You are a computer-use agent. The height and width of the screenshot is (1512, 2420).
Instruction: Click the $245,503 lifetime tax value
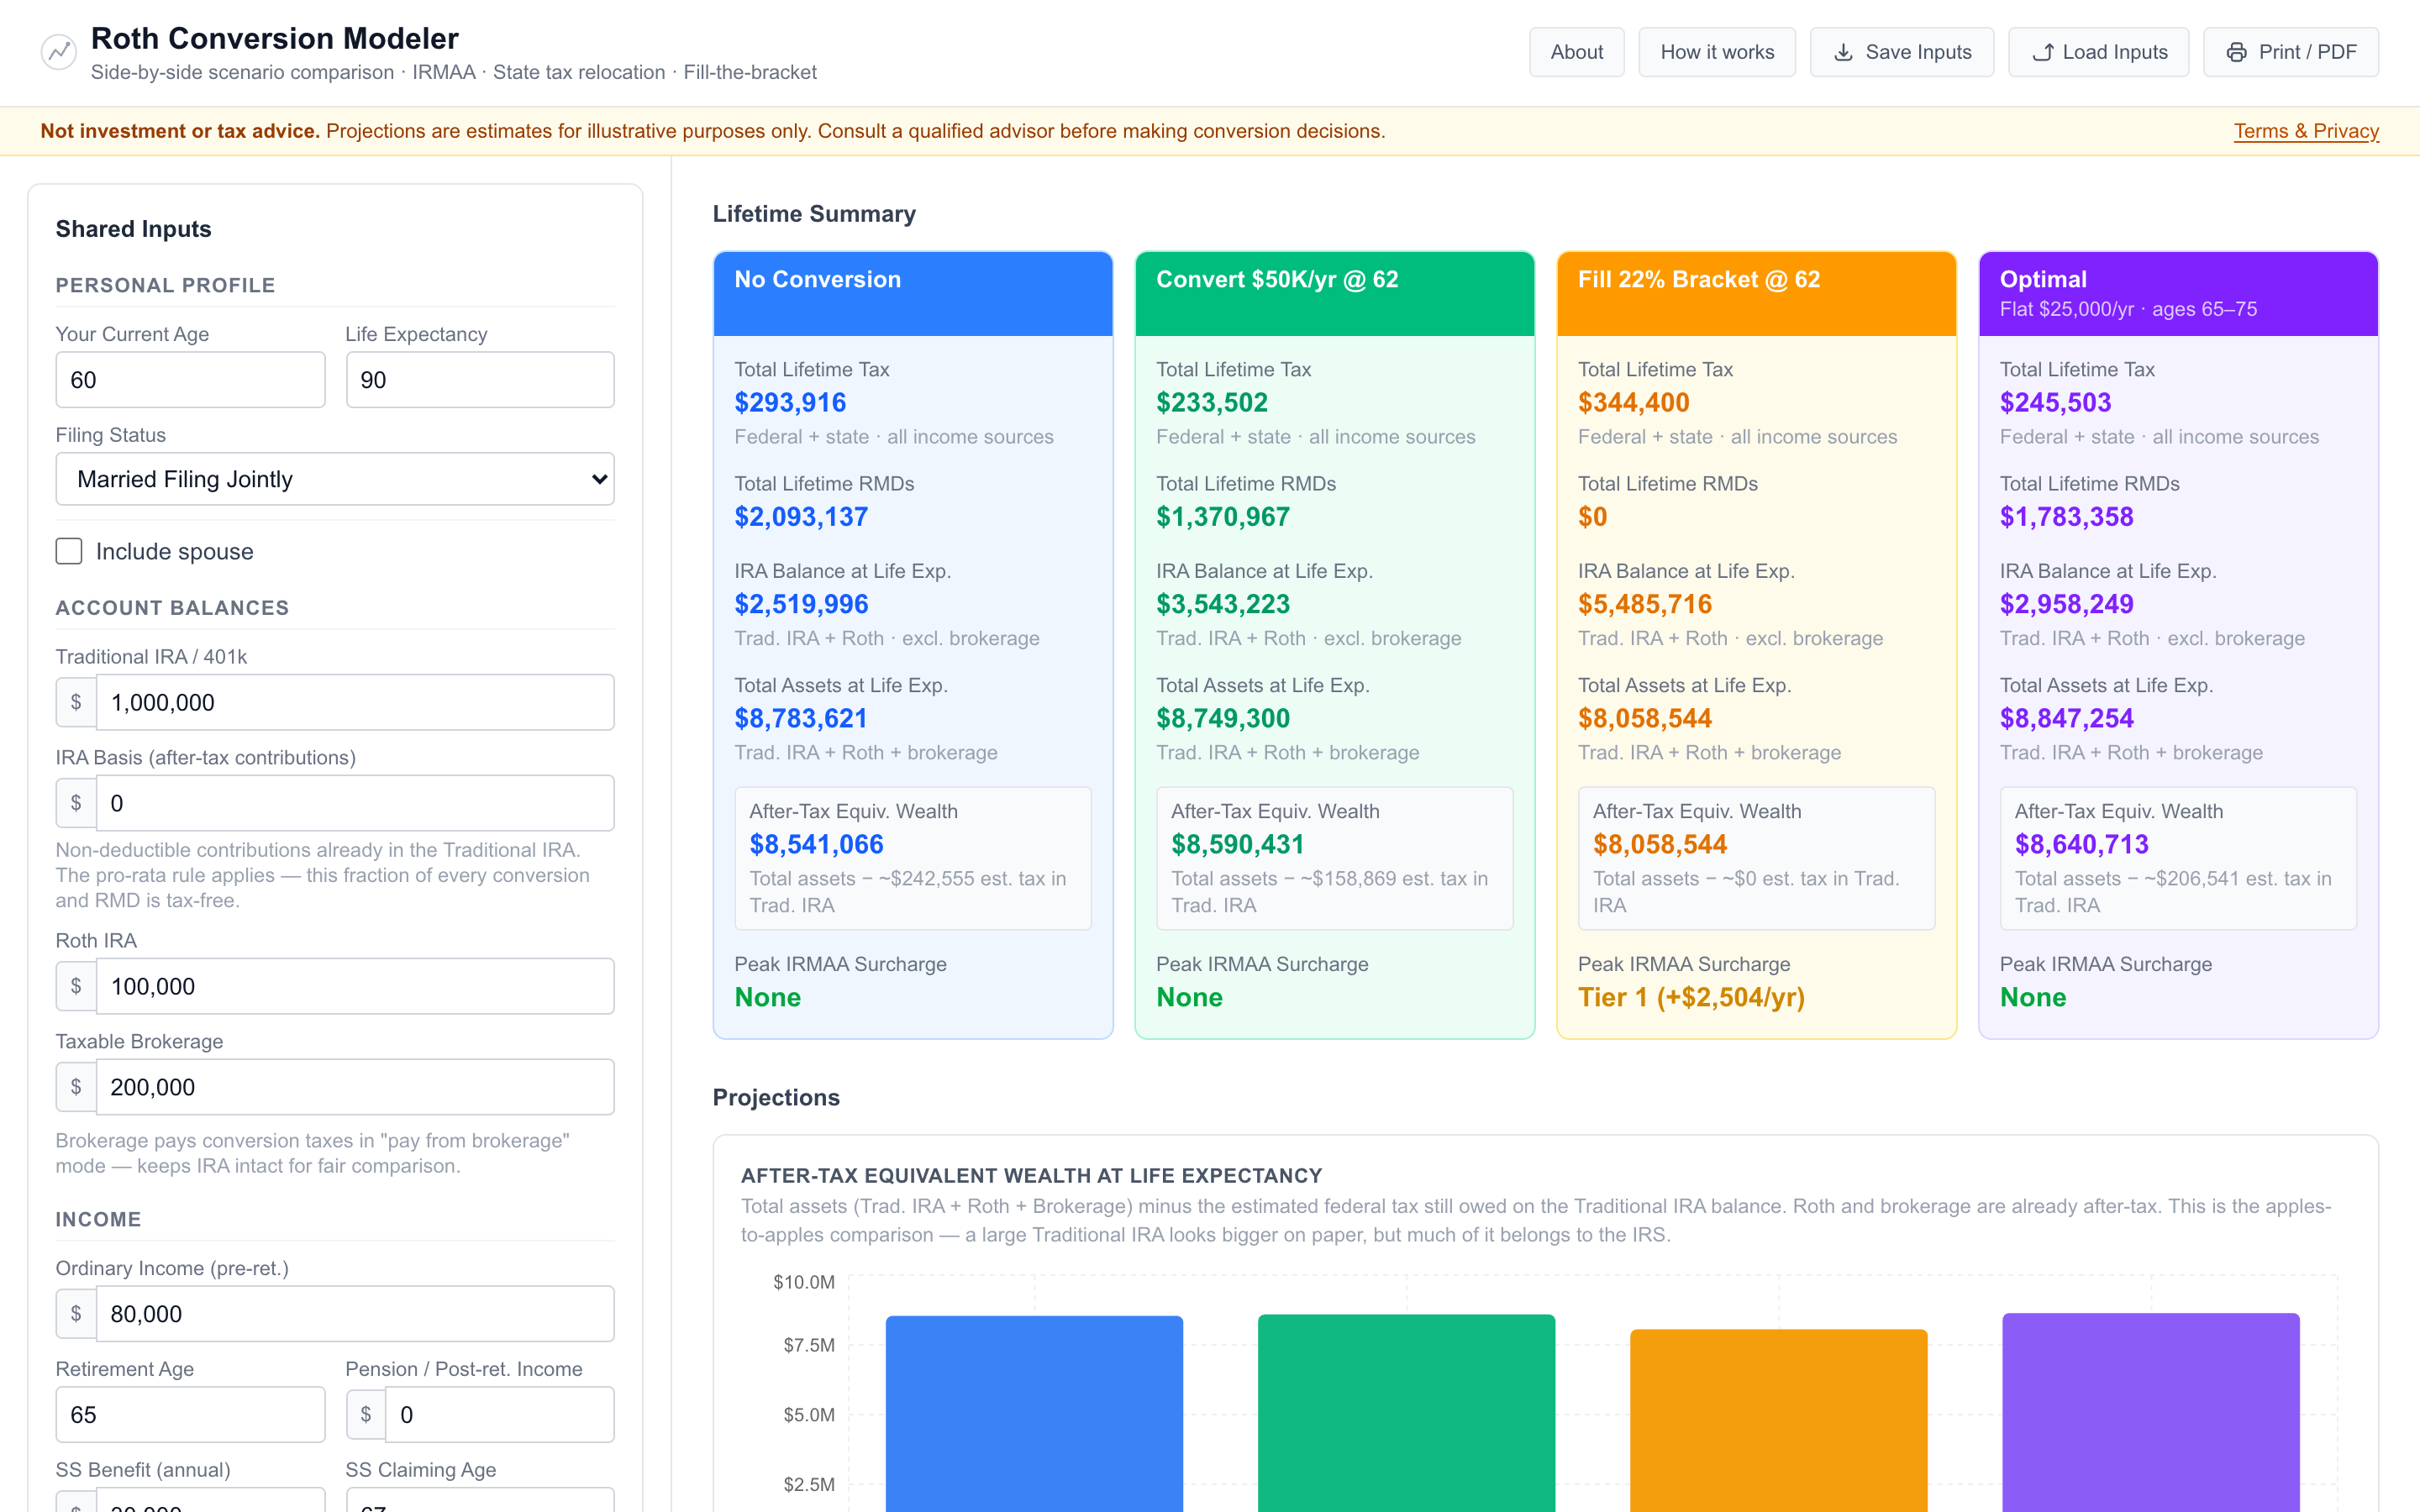2056,403
